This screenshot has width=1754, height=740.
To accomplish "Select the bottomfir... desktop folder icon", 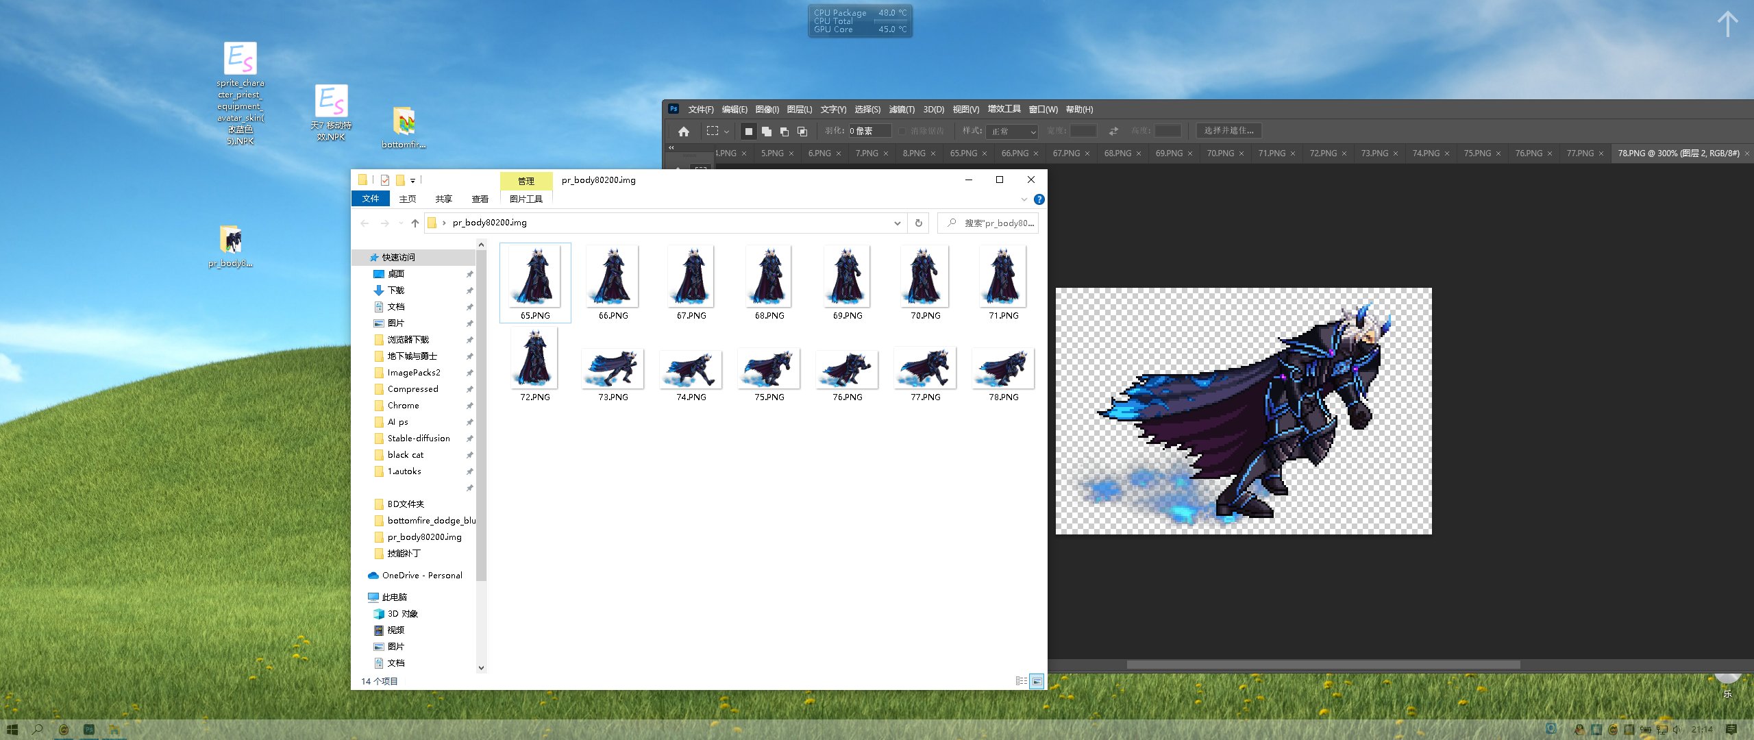I will (404, 127).
